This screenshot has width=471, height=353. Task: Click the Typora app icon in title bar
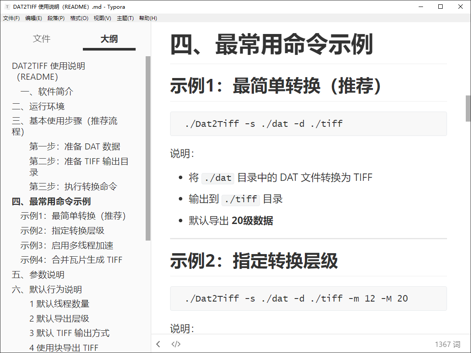(x=7, y=7)
